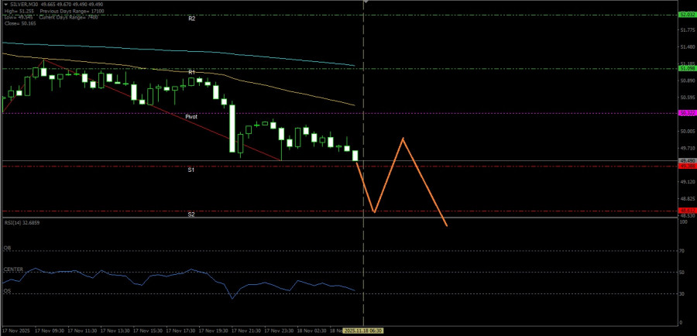
Task: Click the red 48.612 price tag
Action: tap(687, 211)
